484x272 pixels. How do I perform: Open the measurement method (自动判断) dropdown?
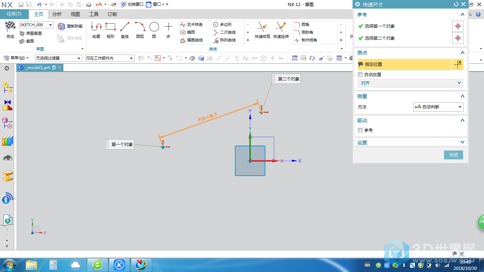coord(438,107)
